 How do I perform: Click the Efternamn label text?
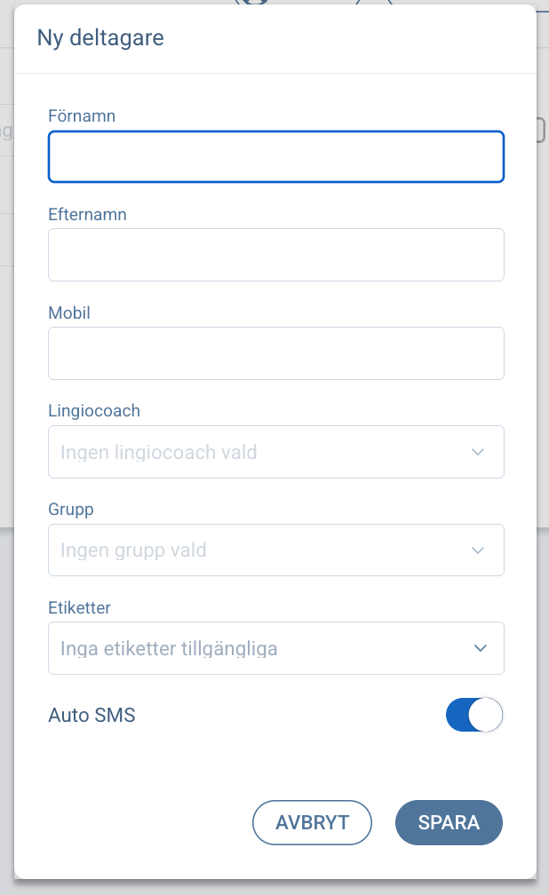(87, 214)
